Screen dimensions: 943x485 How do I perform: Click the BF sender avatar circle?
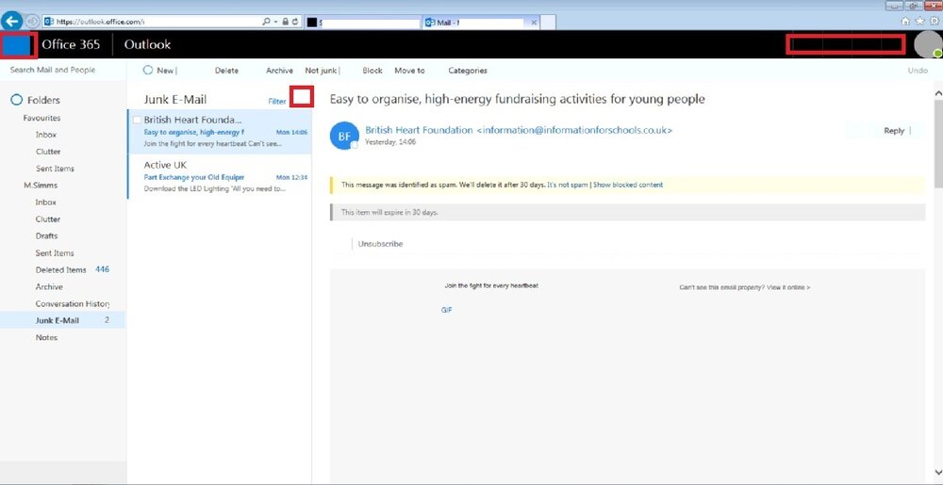click(344, 137)
